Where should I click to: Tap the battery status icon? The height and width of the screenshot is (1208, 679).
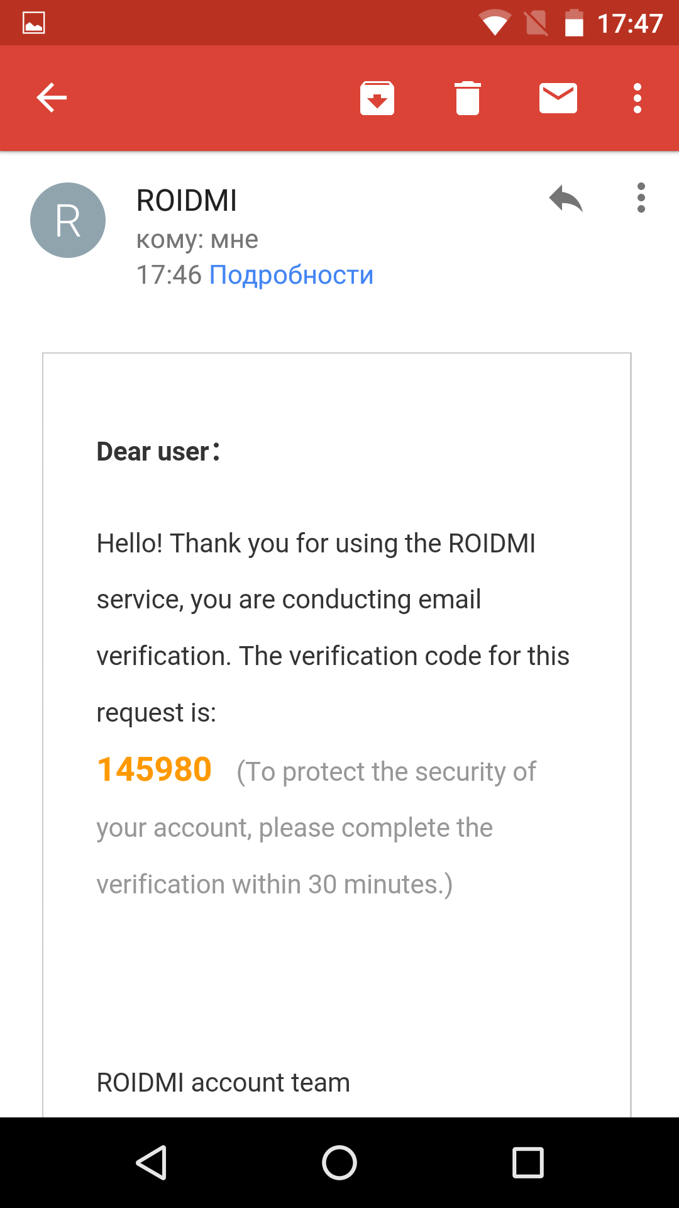[x=574, y=24]
